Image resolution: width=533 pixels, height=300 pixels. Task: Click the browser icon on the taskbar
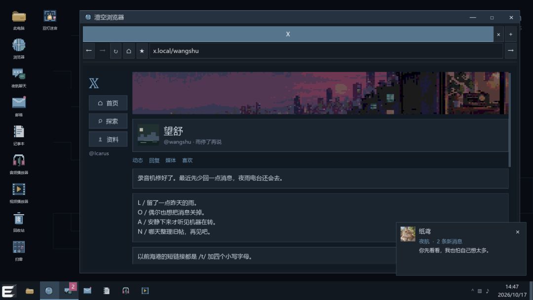click(49, 291)
